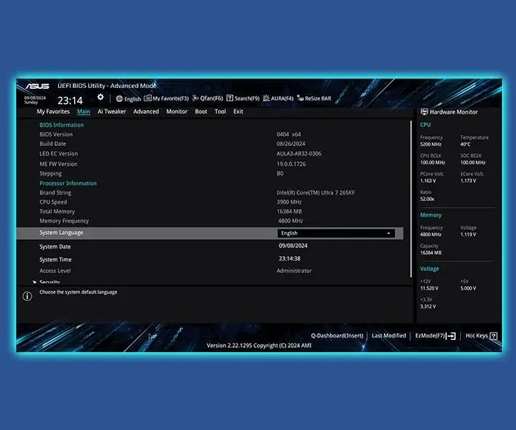Click the Hardware Monitor panel icon
516x430 pixels.
[x=424, y=112]
